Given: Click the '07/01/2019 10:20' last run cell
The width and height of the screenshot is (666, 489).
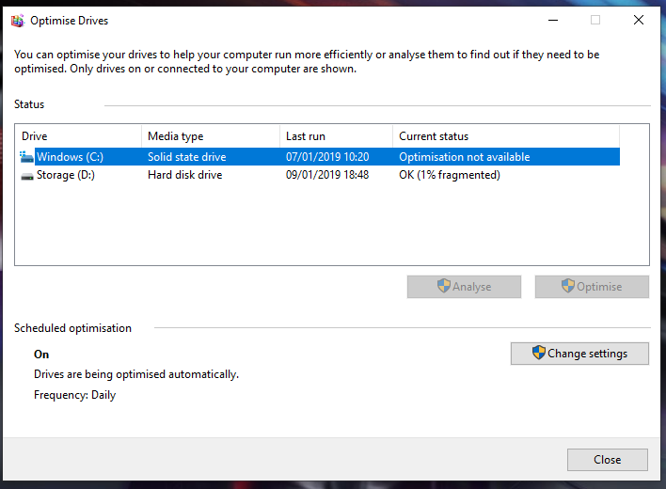Looking at the screenshot, I should (327, 157).
